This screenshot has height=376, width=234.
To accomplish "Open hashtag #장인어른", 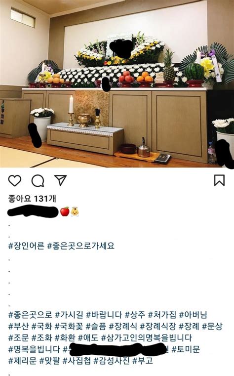I will point(26,246).
